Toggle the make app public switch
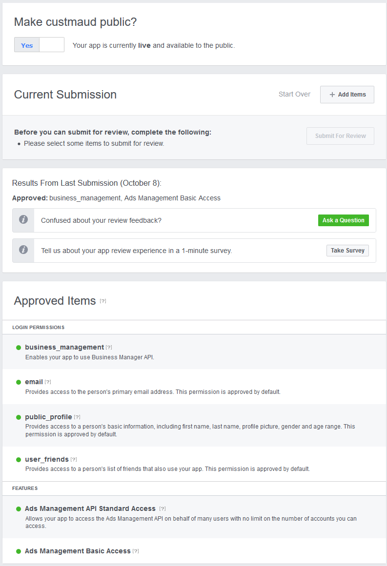Viewport: 387px width, 566px height. 39,45
